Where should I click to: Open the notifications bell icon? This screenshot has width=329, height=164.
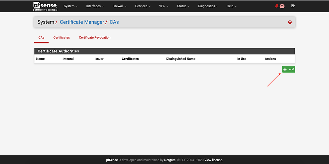pyautogui.click(x=277, y=6)
